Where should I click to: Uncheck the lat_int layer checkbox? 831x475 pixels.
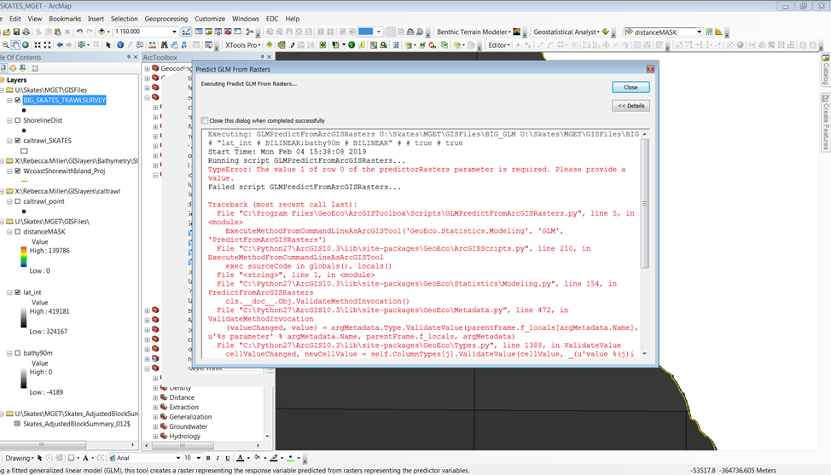tap(17, 293)
